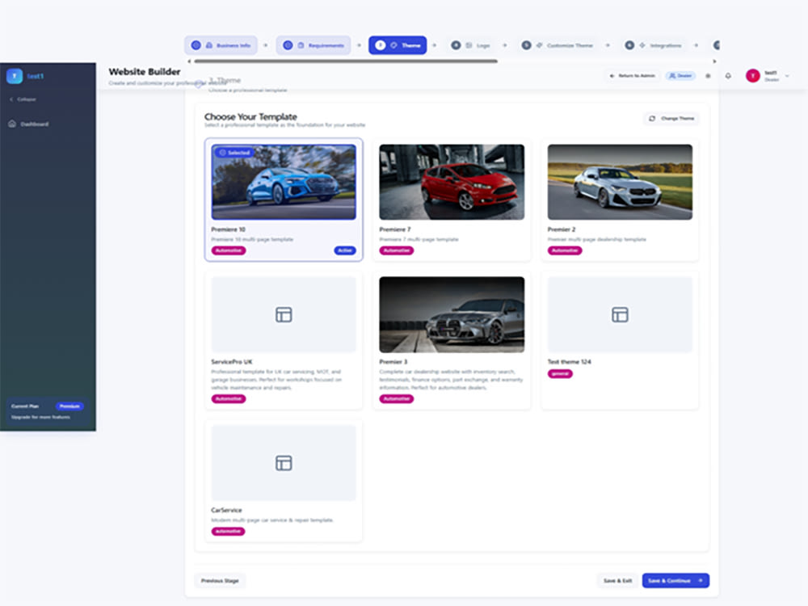Click the test1 logo icon in the sidebar

[15, 76]
